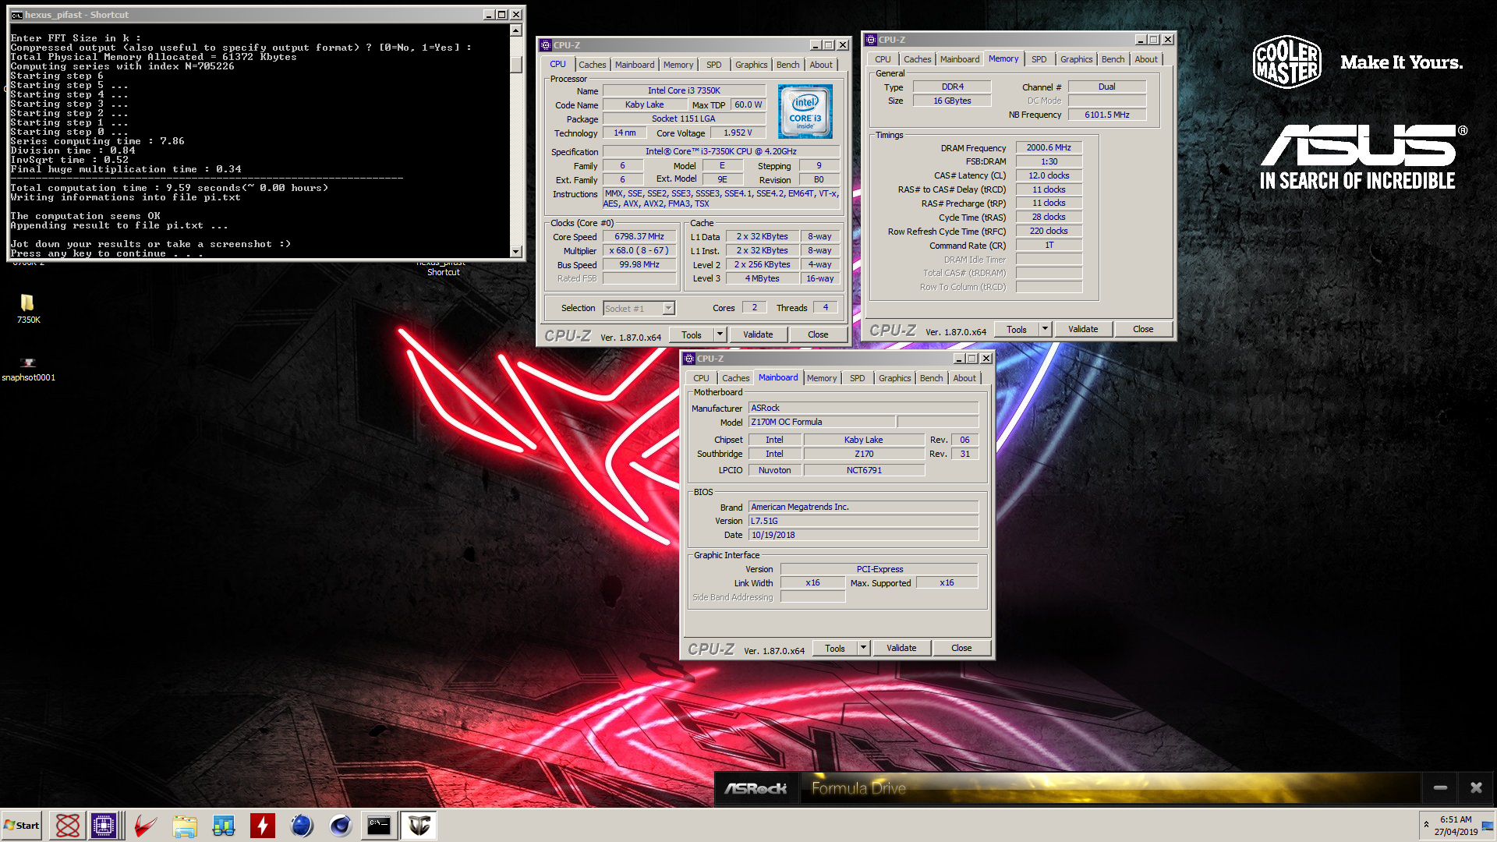Open the SPD tab in CPU window

(x=714, y=65)
